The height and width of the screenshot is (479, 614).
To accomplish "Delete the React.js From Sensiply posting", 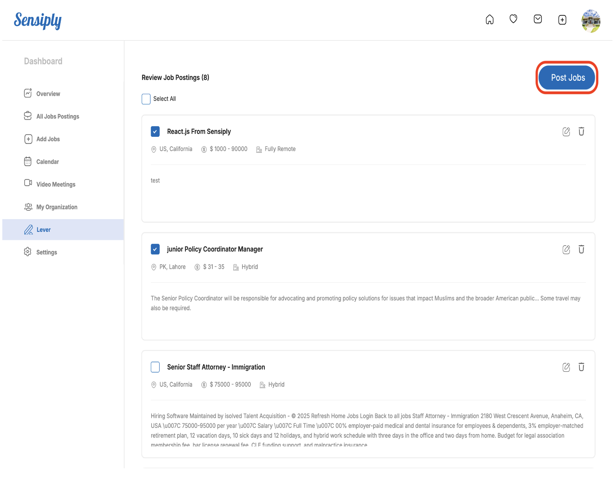I will 581,132.
